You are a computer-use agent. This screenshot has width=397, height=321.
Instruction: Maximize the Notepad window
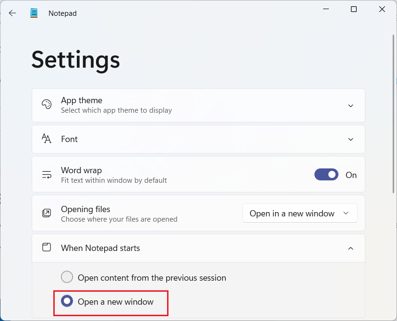[354, 9]
